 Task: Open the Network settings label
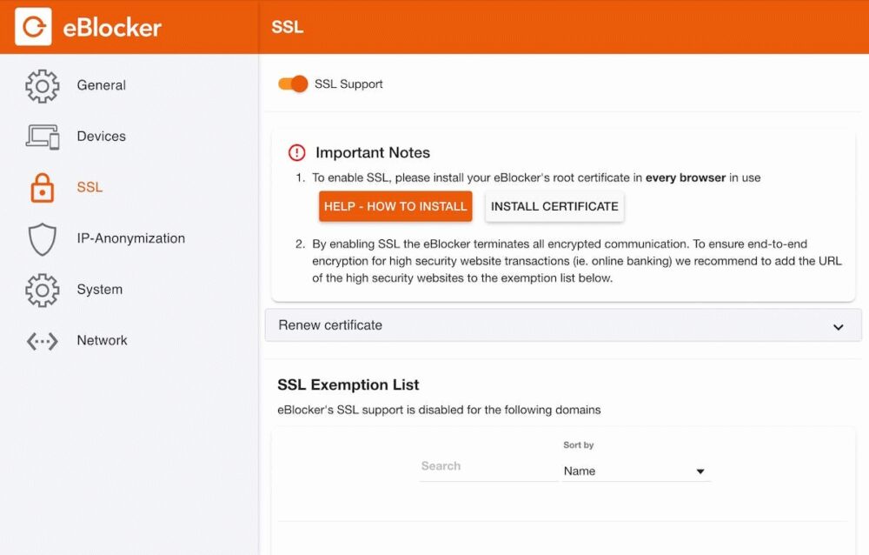click(102, 341)
